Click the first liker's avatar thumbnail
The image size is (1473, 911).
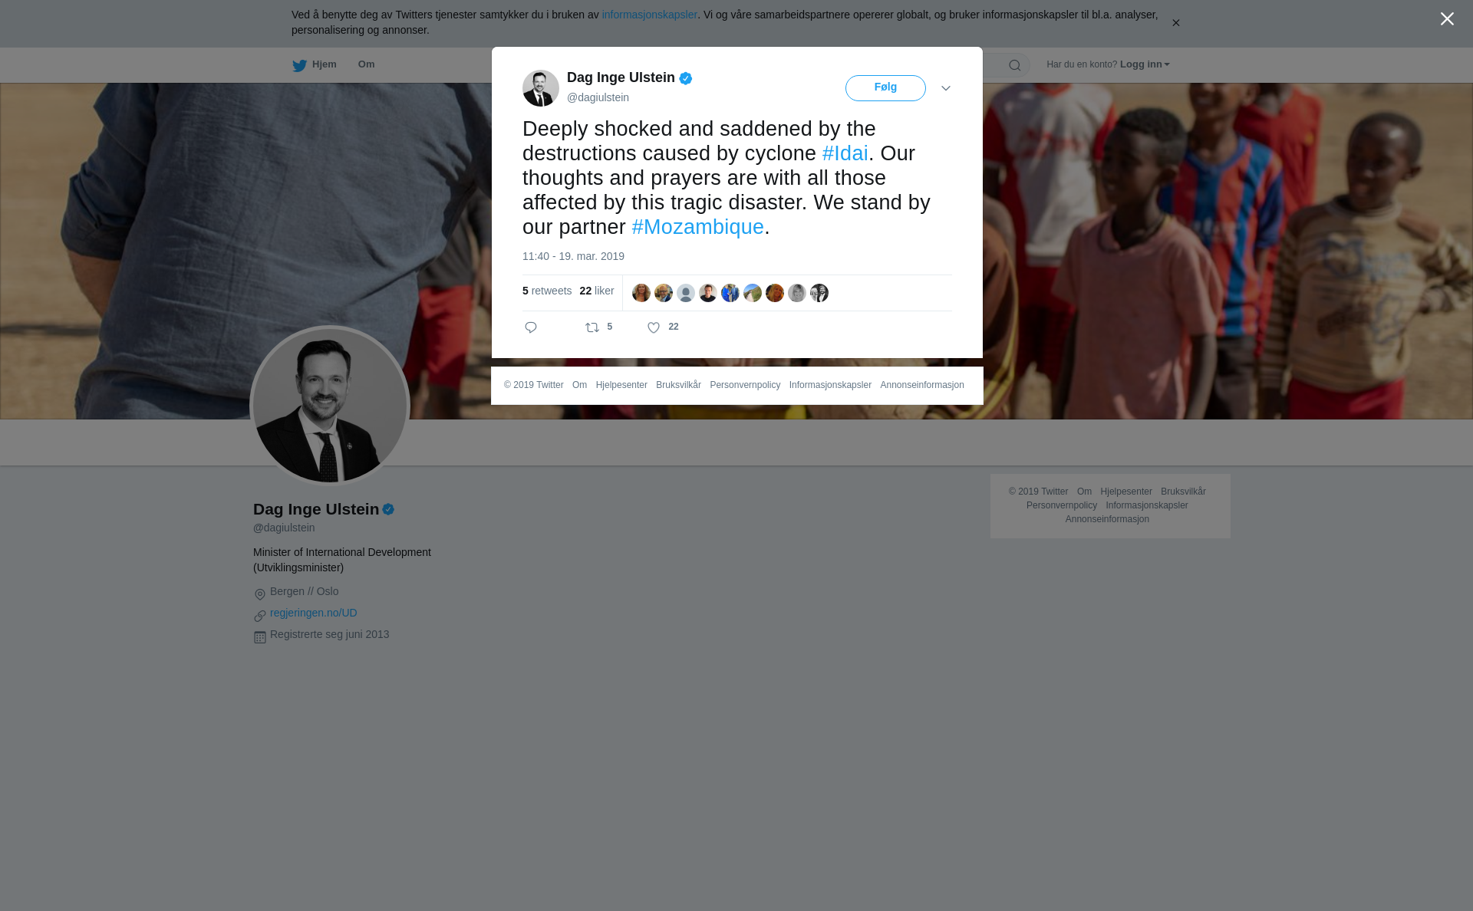(x=641, y=293)
